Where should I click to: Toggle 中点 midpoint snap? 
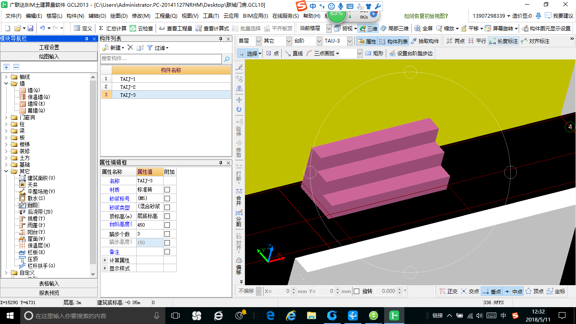point(513,291)
